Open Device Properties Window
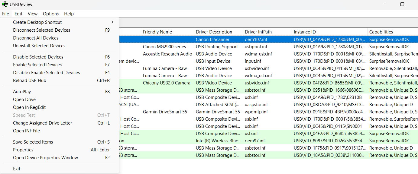The image size is (418, 174). point(45,157)
